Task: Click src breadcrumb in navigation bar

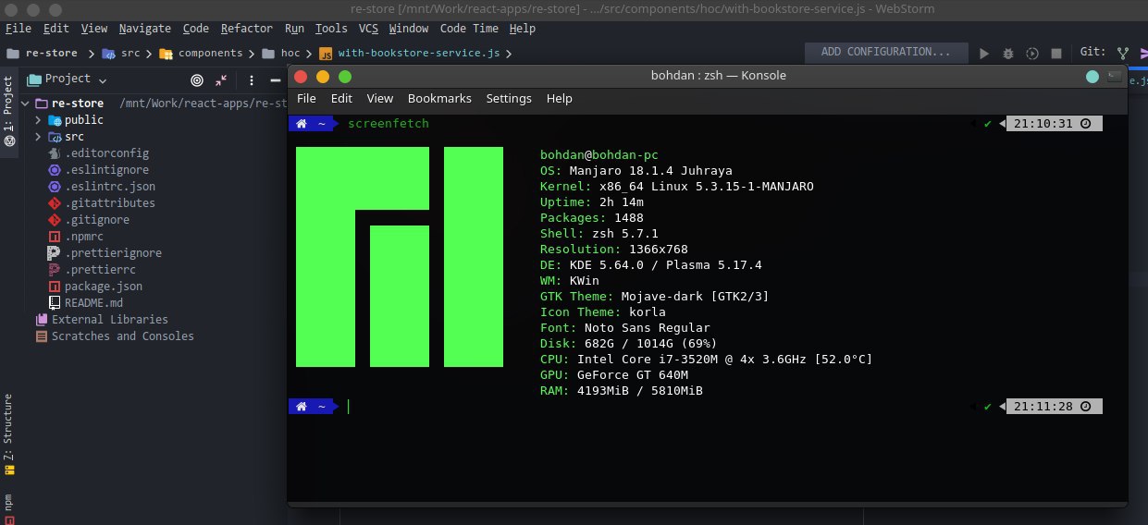Action: click(120, 54)
